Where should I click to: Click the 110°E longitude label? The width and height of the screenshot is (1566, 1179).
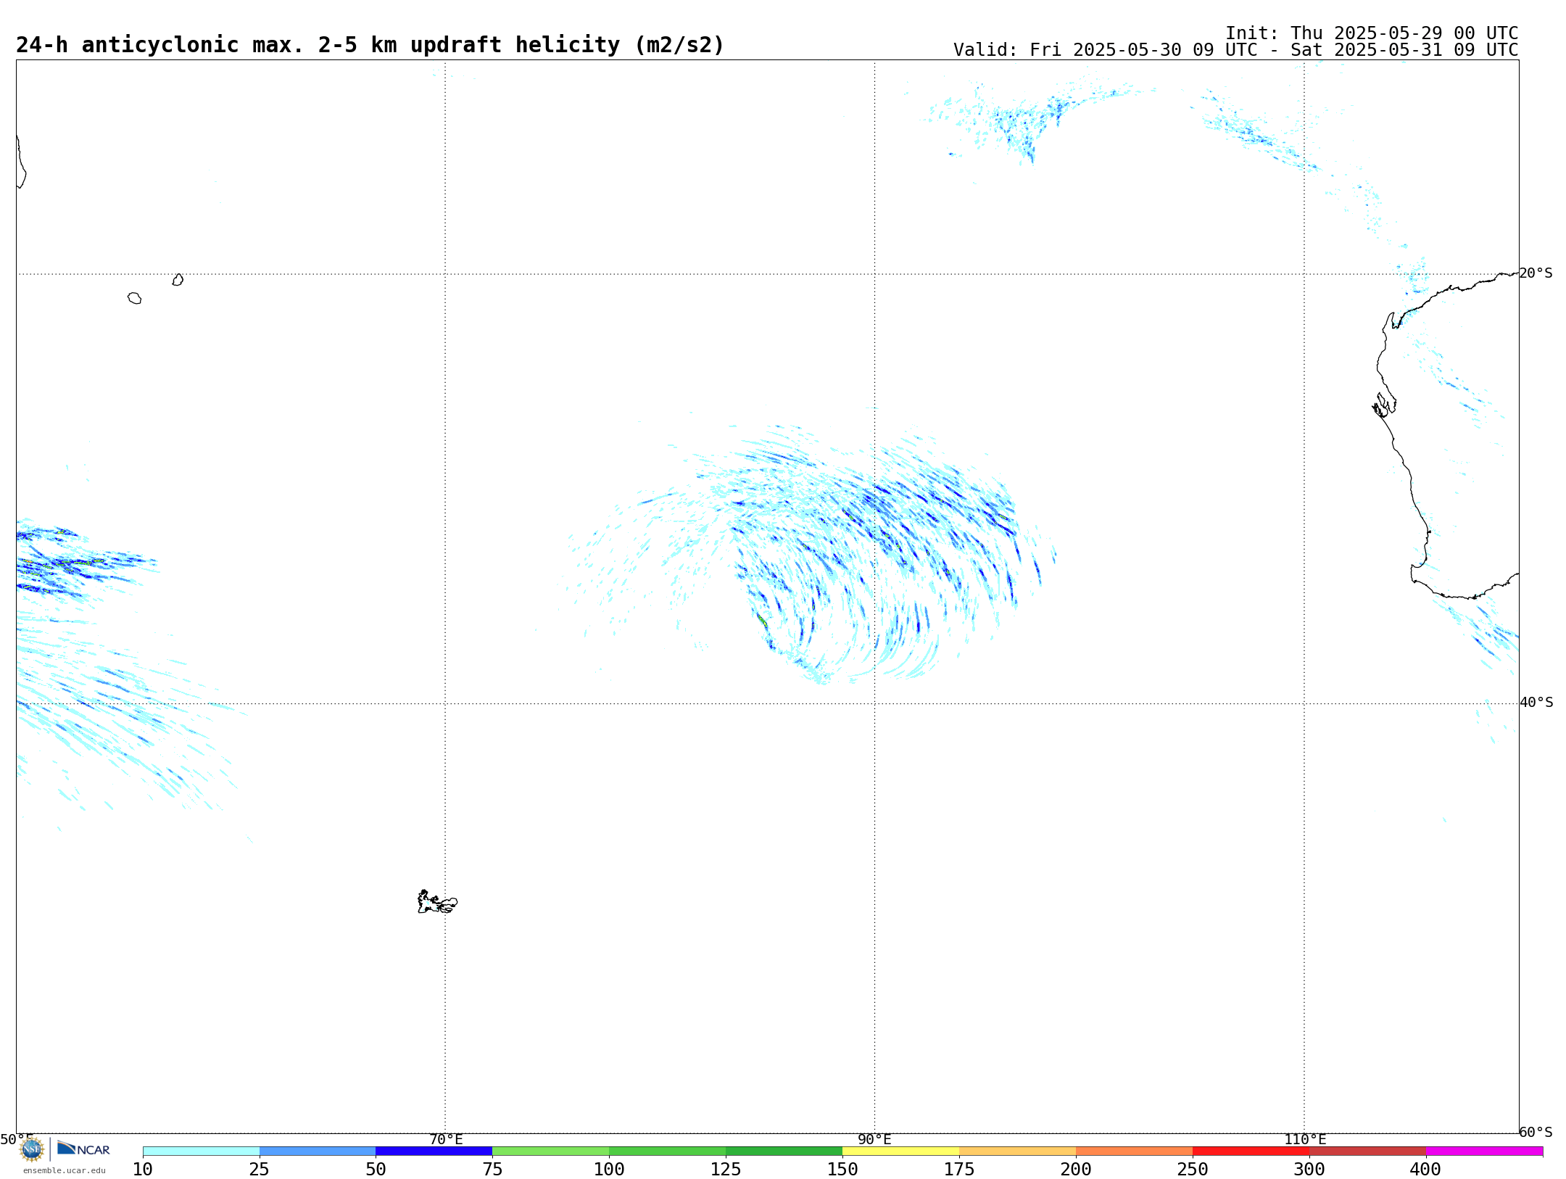1305,1140
